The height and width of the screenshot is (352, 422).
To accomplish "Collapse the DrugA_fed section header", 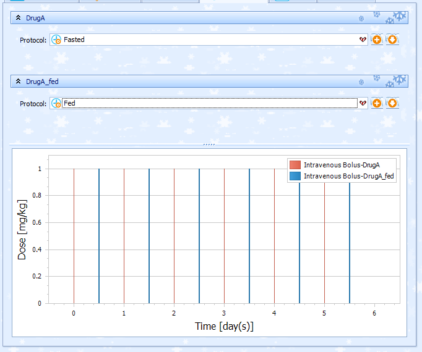I will [19, 81].
